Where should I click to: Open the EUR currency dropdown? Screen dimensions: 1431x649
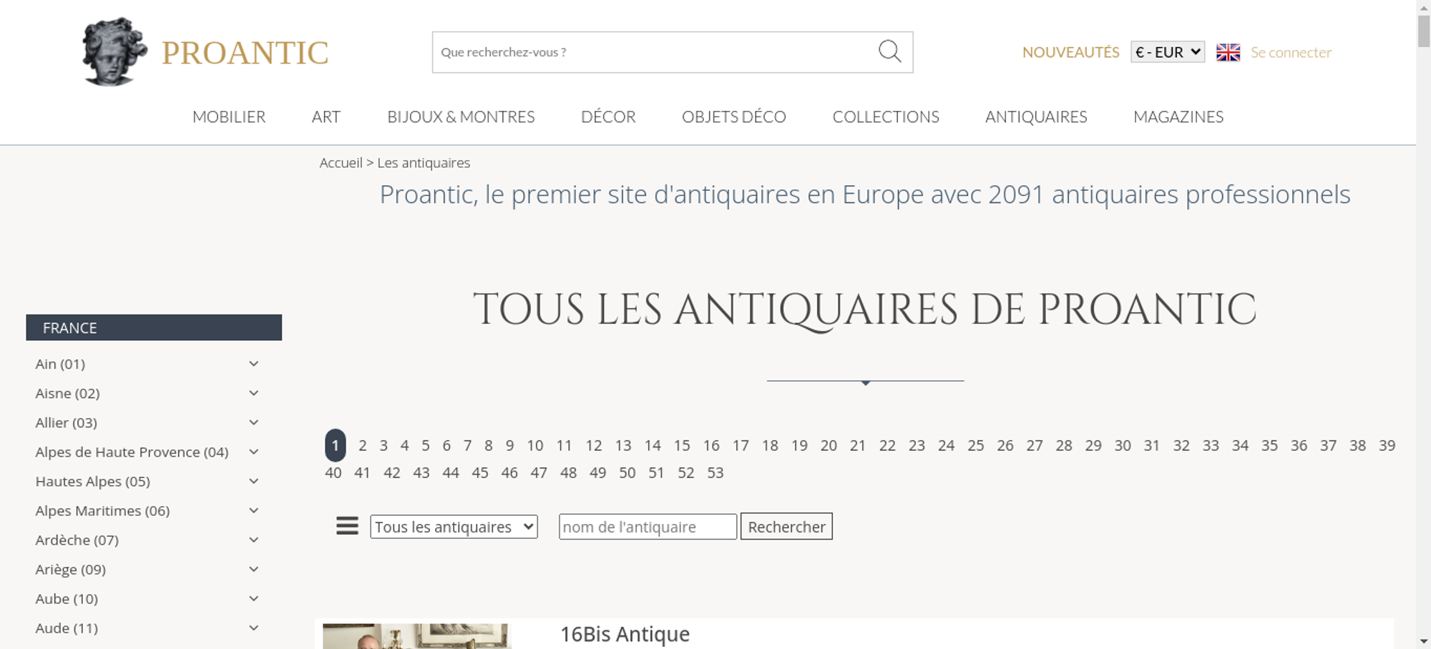pos(1167,52)
